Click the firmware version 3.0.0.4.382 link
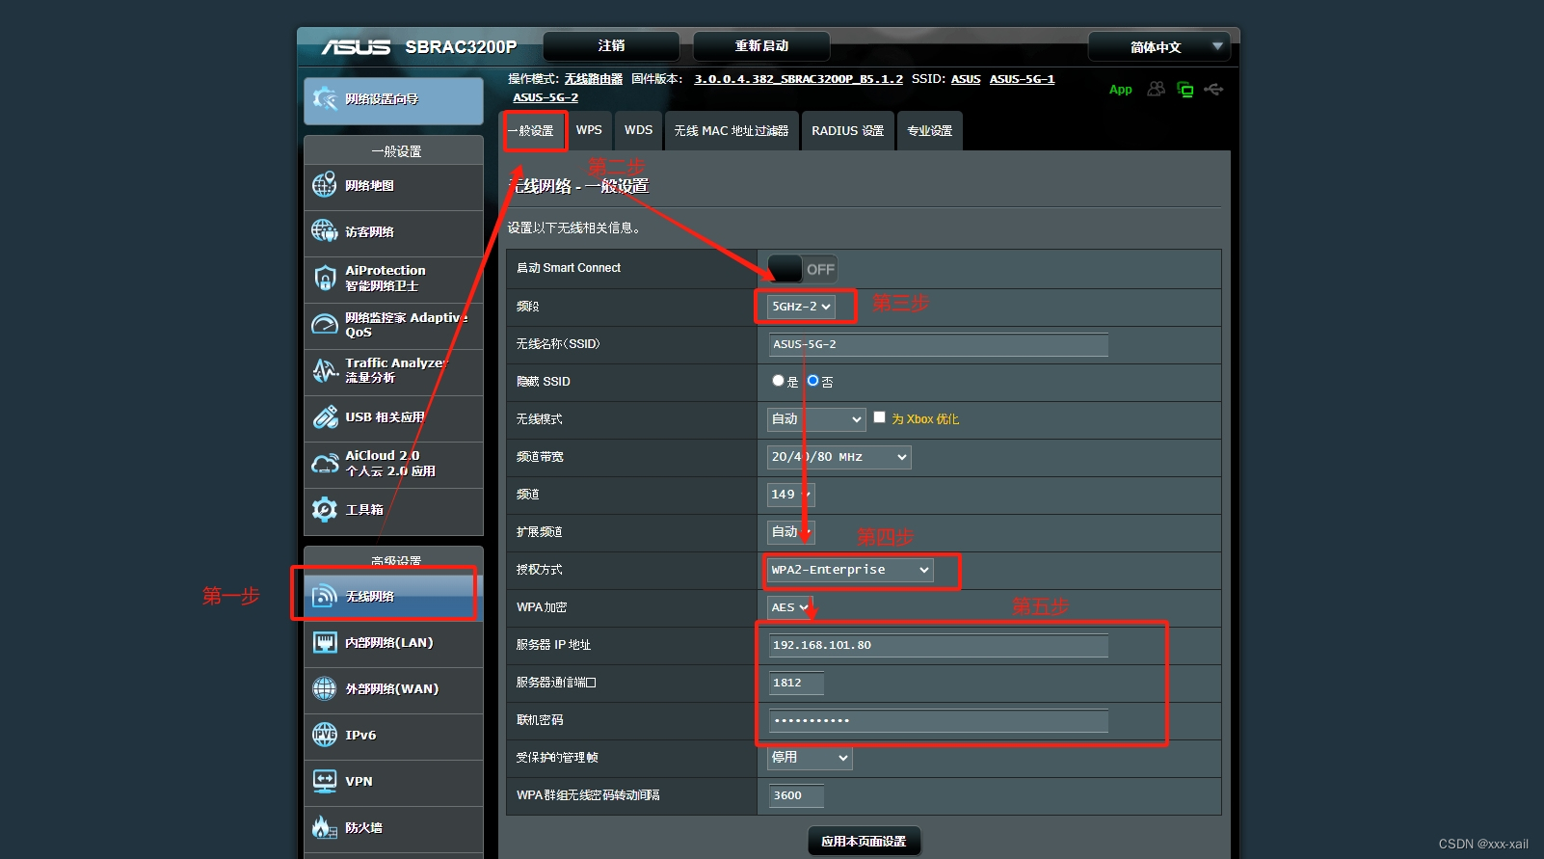 click(x=799, y=79)
